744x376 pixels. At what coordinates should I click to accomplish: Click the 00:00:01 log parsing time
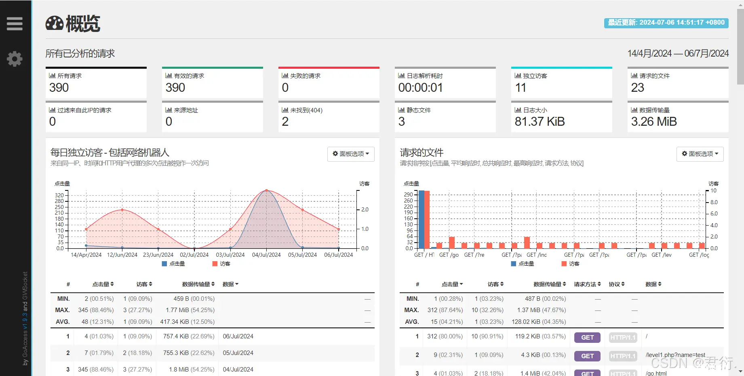point(420,88)
